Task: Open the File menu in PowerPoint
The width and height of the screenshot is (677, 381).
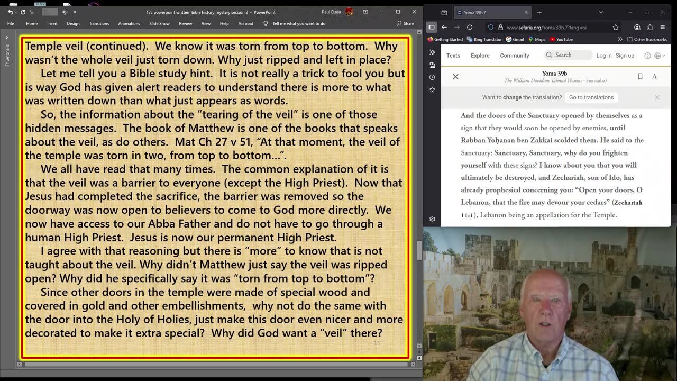Action: 11,23
